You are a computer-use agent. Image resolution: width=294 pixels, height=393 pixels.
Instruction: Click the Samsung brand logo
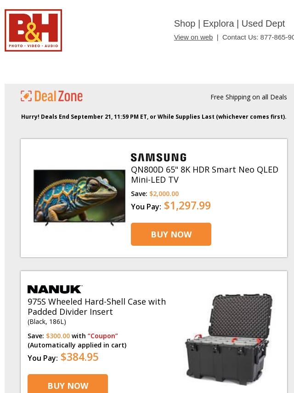158,157
